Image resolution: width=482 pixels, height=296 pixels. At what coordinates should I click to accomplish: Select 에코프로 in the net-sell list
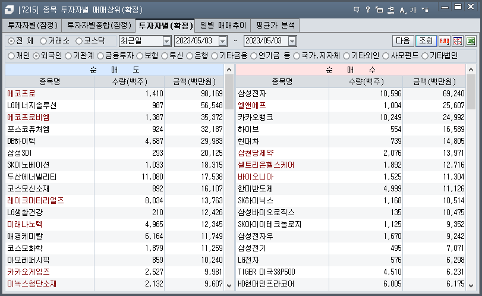point(21,93)
